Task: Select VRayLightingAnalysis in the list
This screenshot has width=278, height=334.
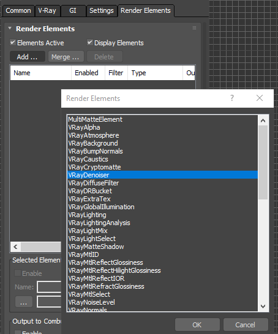Action: coord(162,223)
